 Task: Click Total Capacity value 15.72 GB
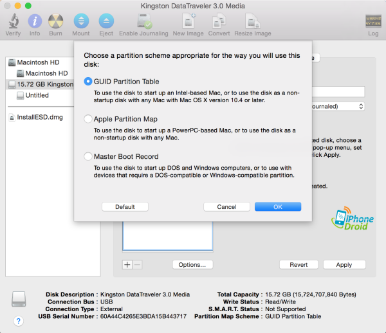point(311,294)
